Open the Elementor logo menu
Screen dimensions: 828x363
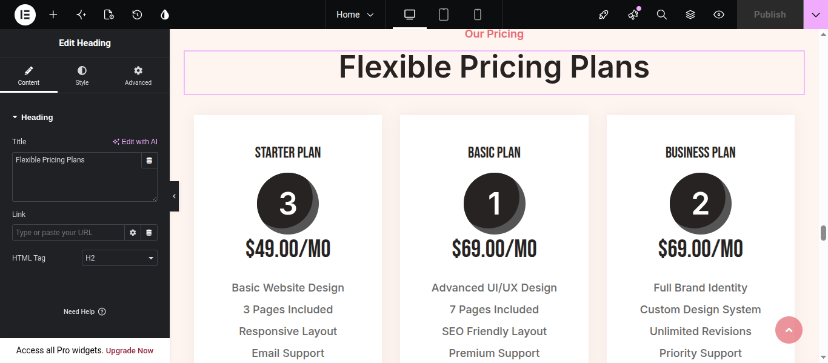click(x=25, y=15)
